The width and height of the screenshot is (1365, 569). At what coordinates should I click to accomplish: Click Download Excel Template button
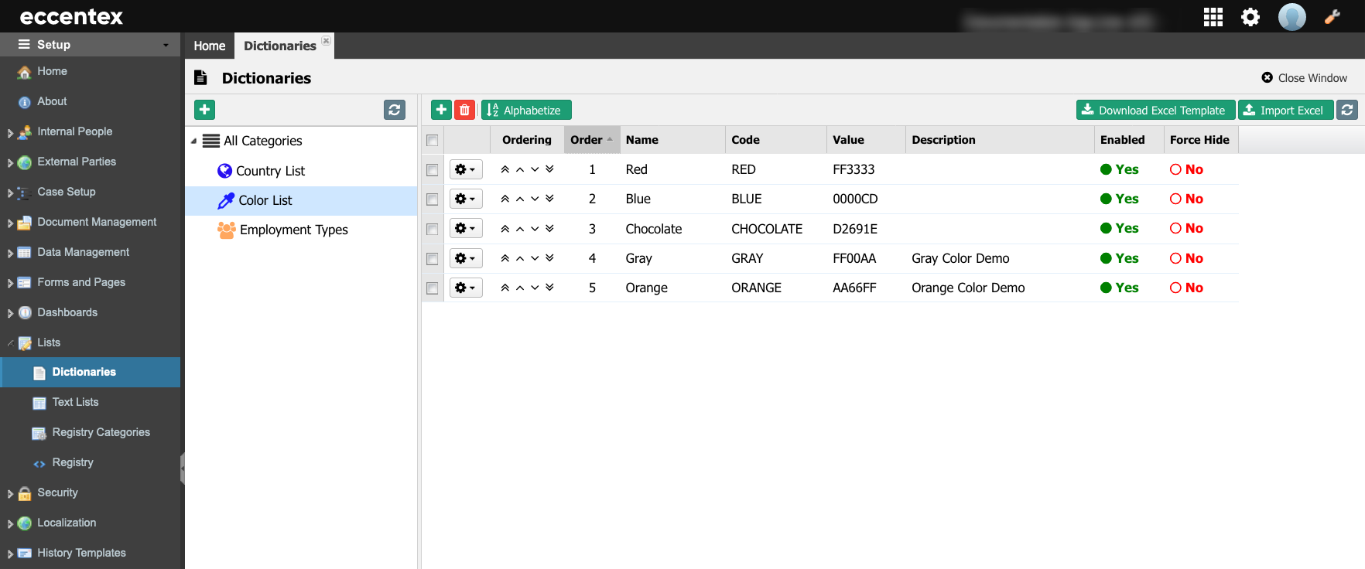pyautogui.click(x=1155, y=110)
